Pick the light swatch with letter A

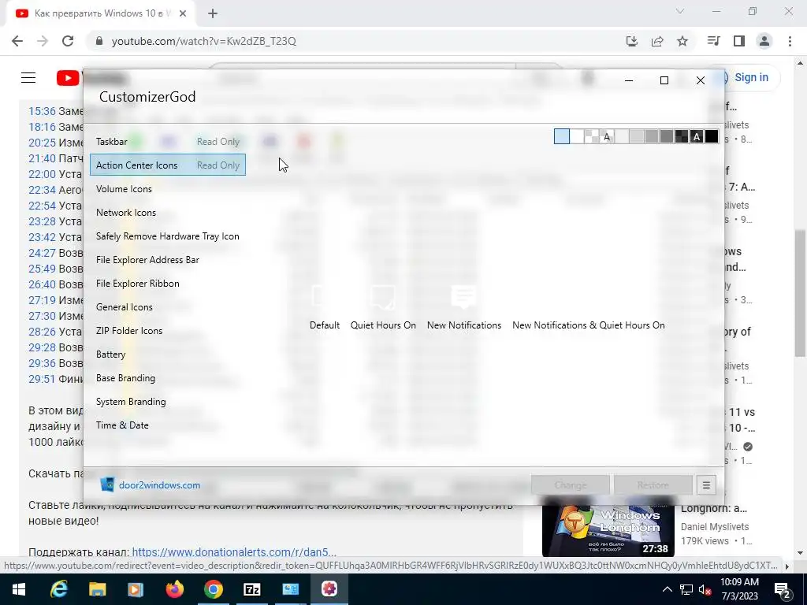click(607, 136)
